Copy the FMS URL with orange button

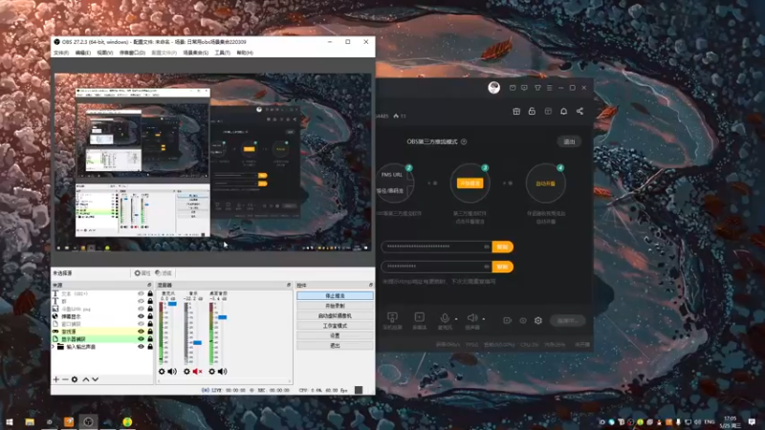503,247
